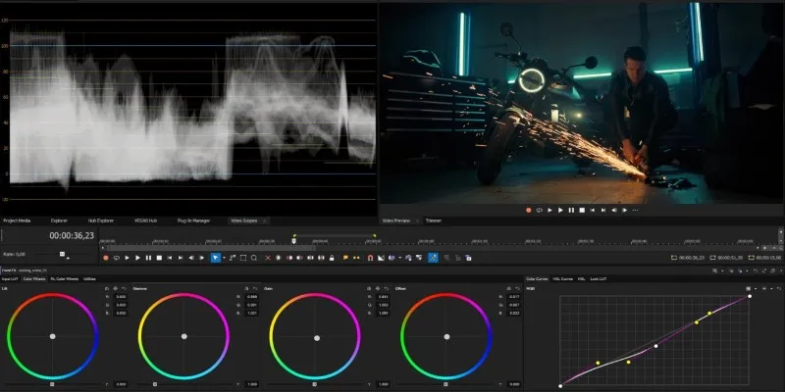Click the Record button under video preview
This screenshot has width=785, height=392.
pos(528,211)
